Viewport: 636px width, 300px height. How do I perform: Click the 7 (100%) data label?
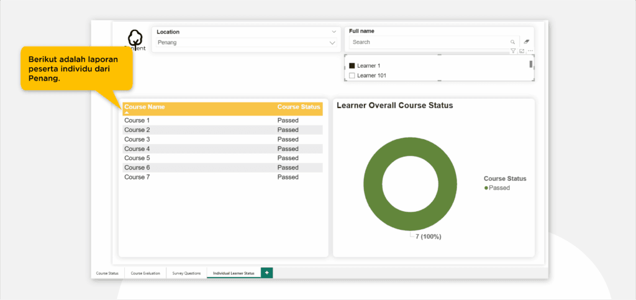coord(429,237)
